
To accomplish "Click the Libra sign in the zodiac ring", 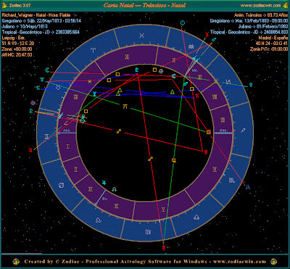I will point(196,218).
